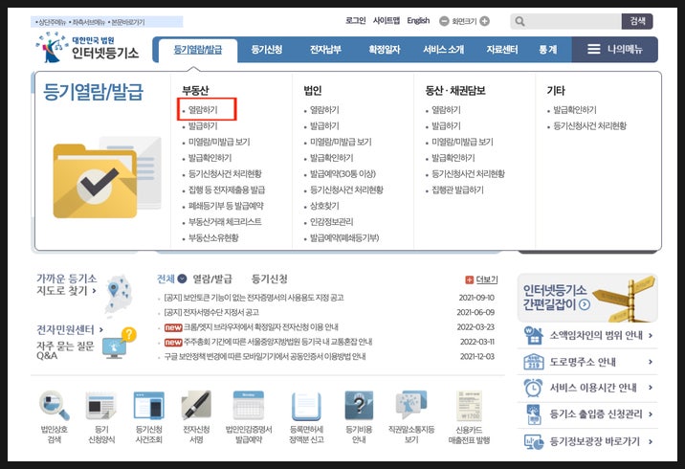
Task: Click the alarm clock icon for 서비스 이용시간
Action: (x=534, y=388)
